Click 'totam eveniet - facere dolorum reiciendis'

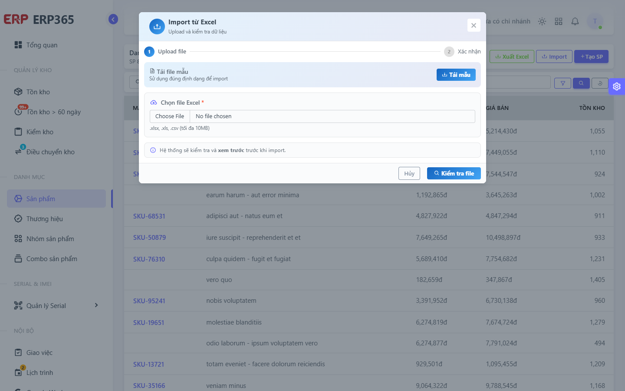pyautogui.click(x=266, y=364)
